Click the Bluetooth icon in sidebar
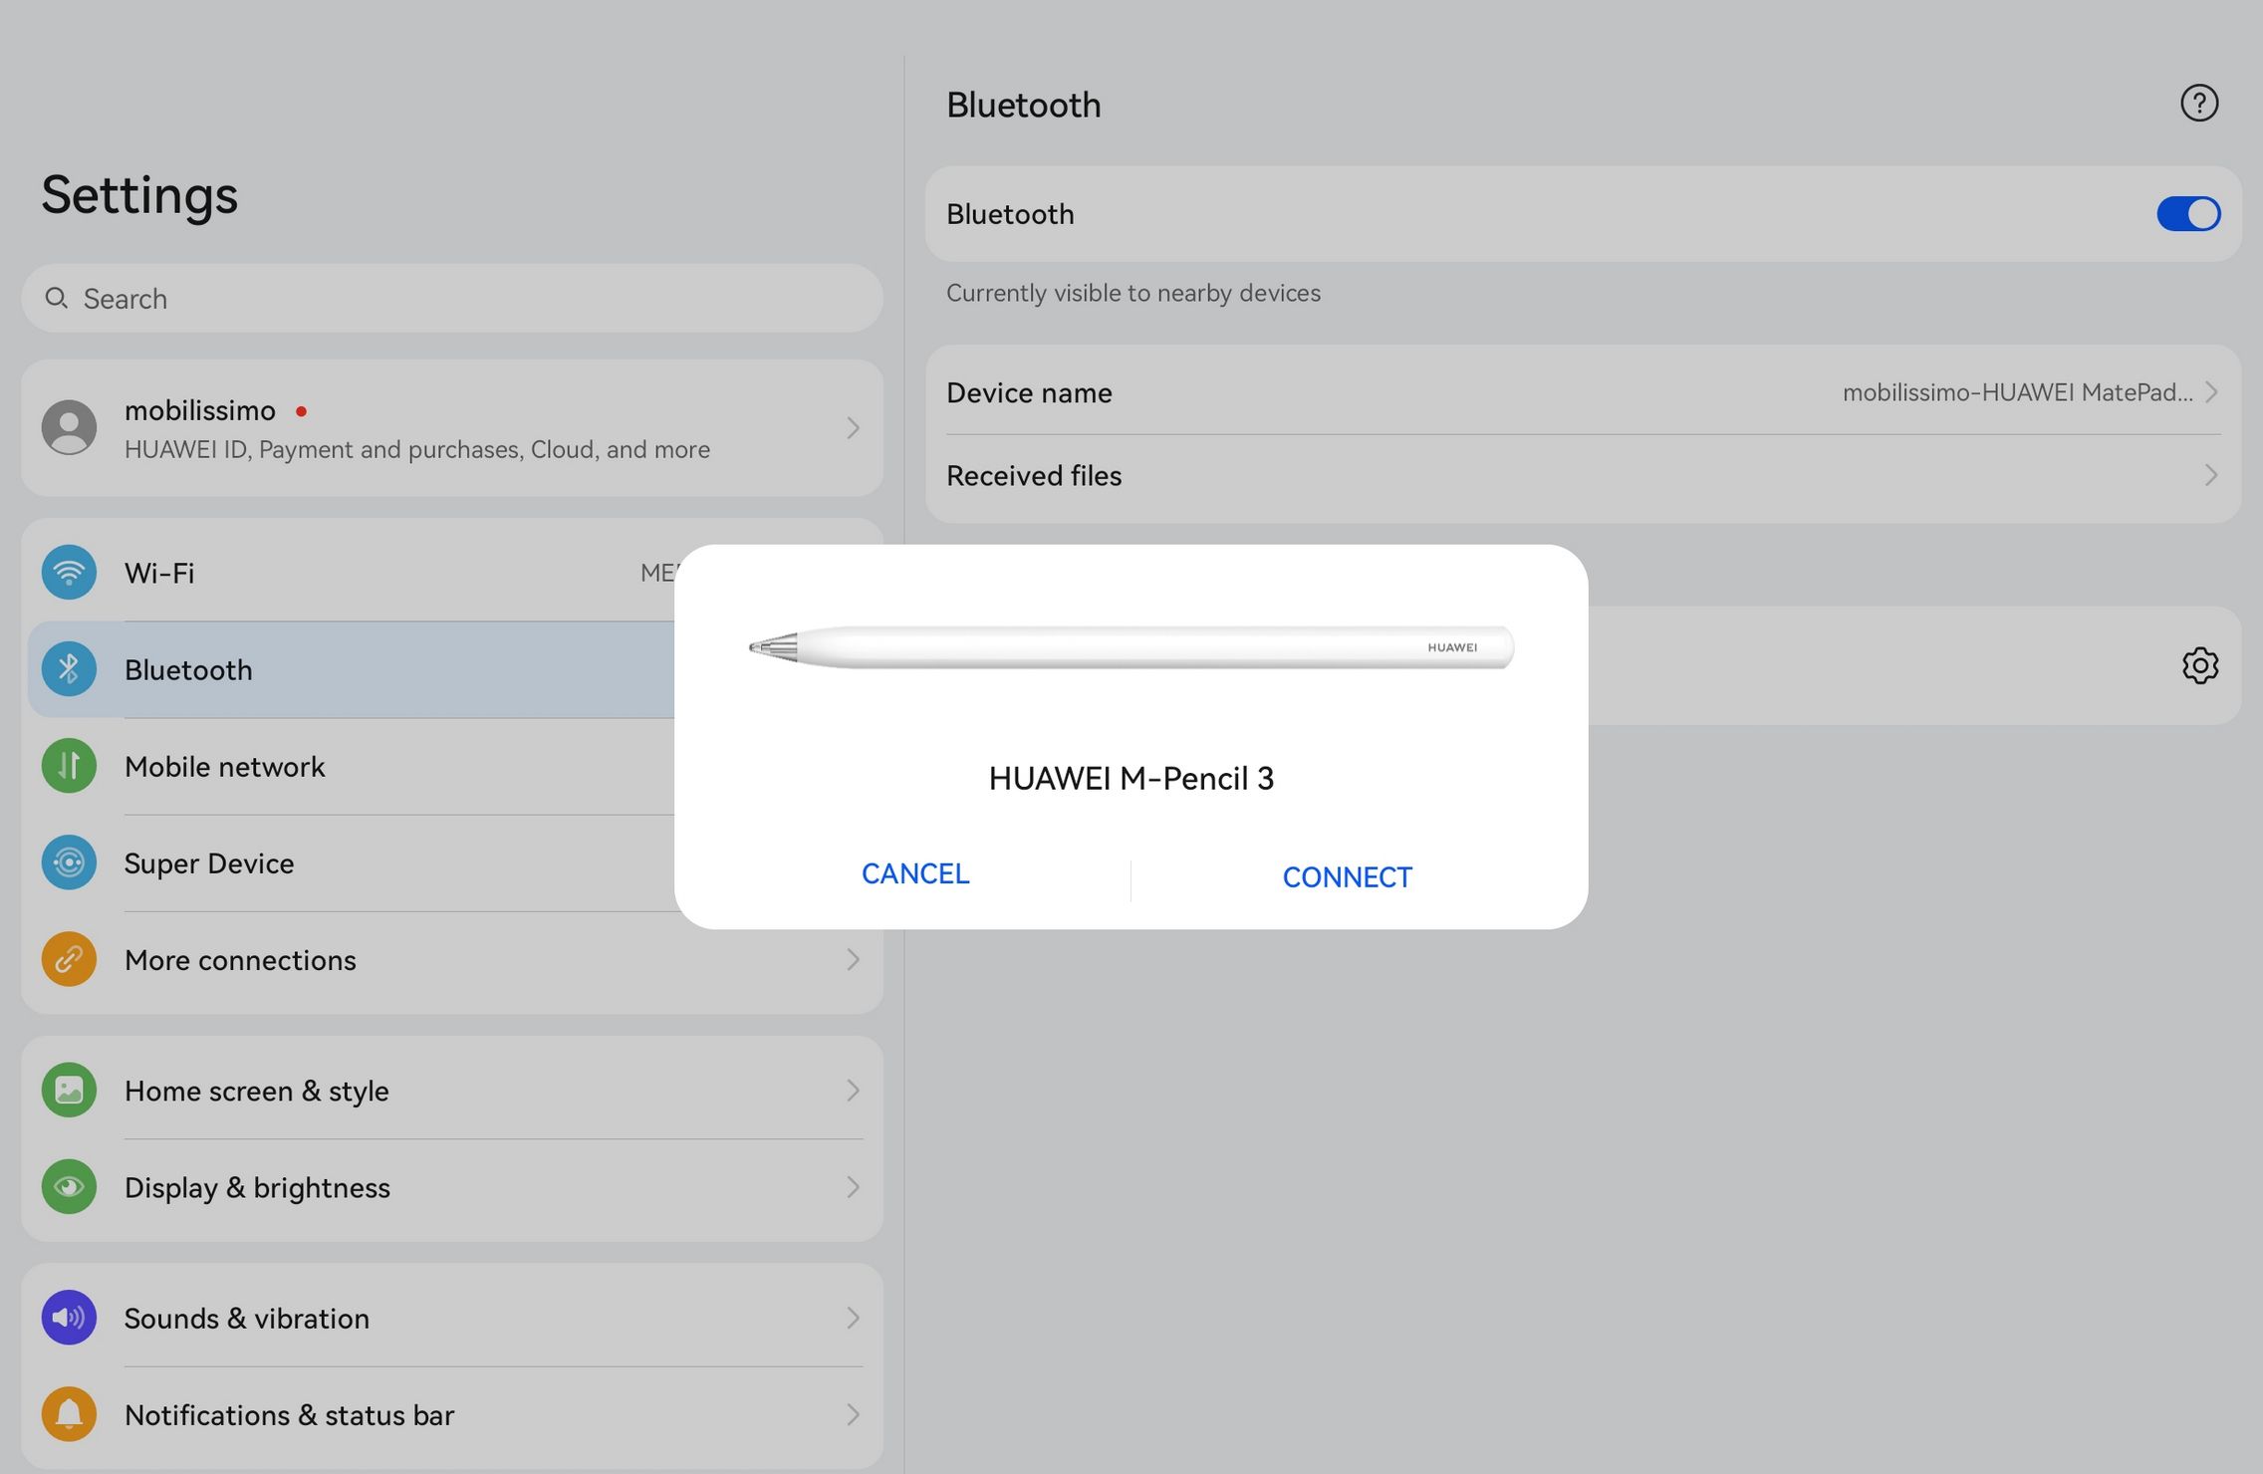2263x1474 pixels. coord(69,669)
